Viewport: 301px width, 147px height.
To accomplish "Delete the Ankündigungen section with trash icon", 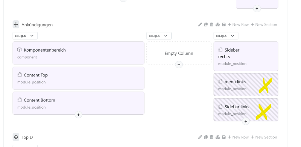I will coord(211,24).
